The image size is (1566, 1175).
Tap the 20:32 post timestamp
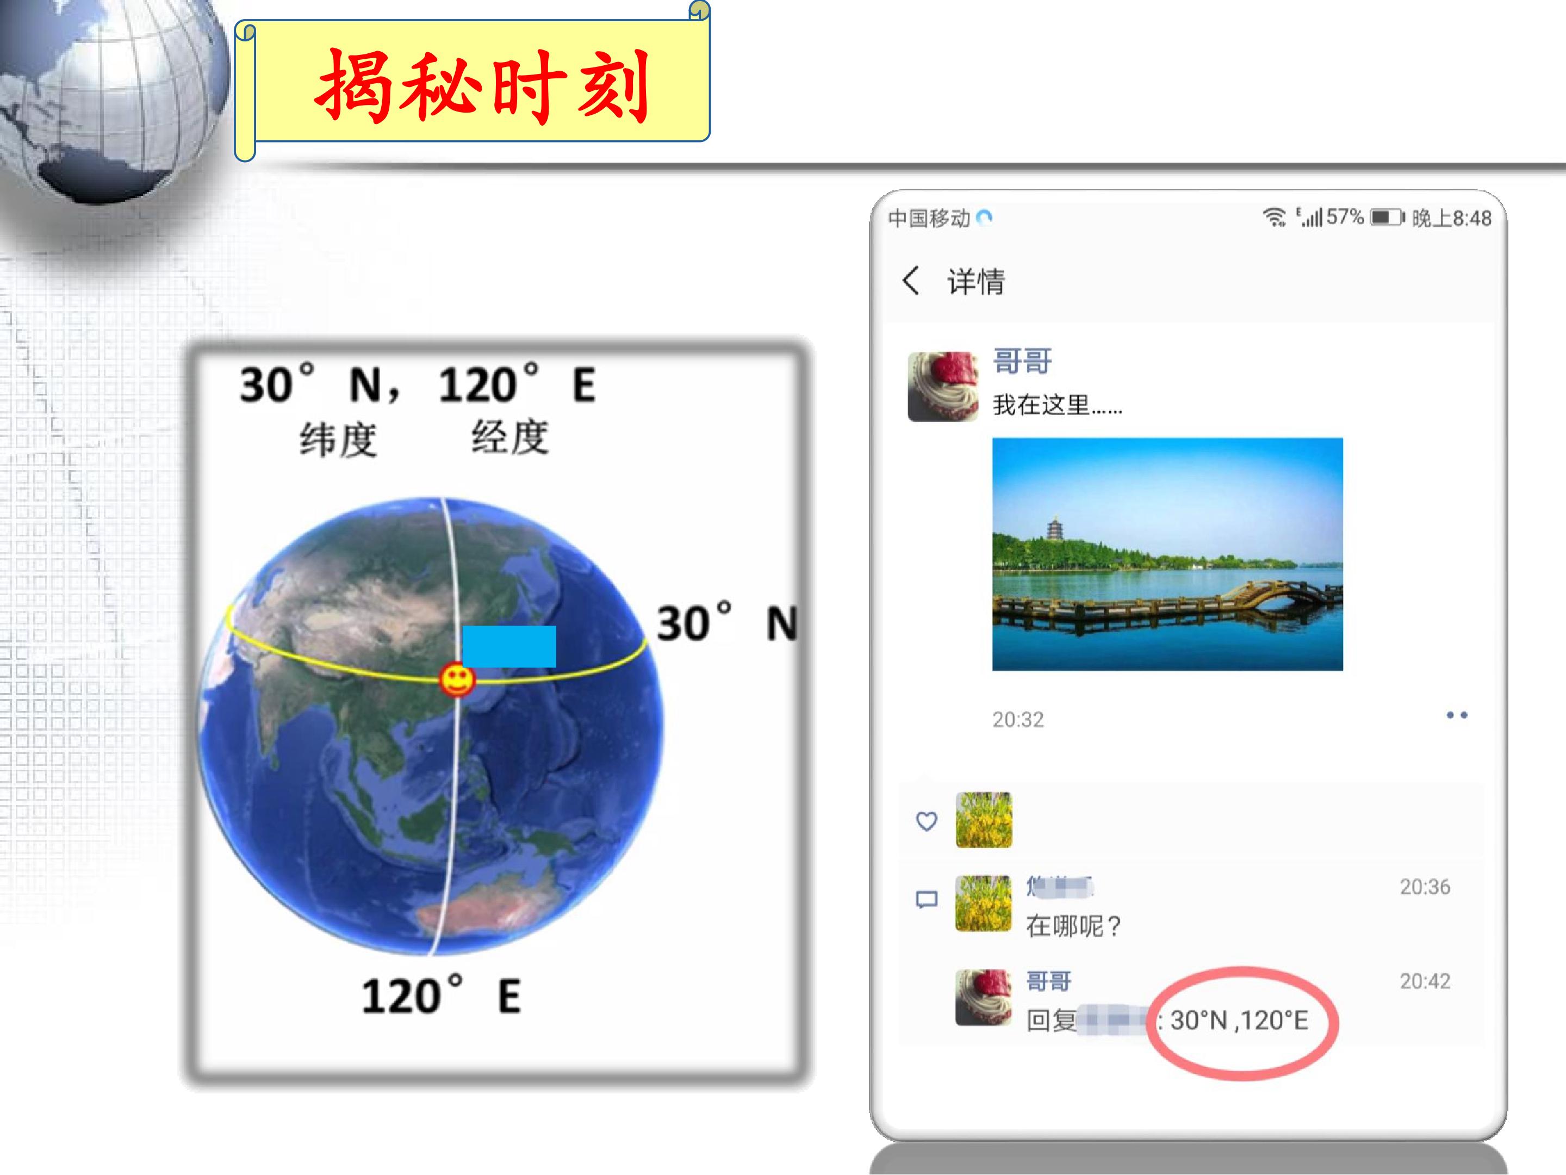click(x=1018, y=720)
